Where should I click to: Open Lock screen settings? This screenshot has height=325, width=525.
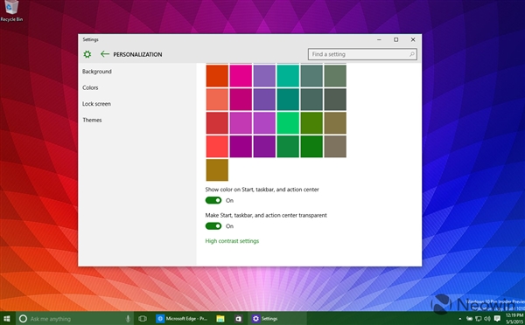coord(96,104)
